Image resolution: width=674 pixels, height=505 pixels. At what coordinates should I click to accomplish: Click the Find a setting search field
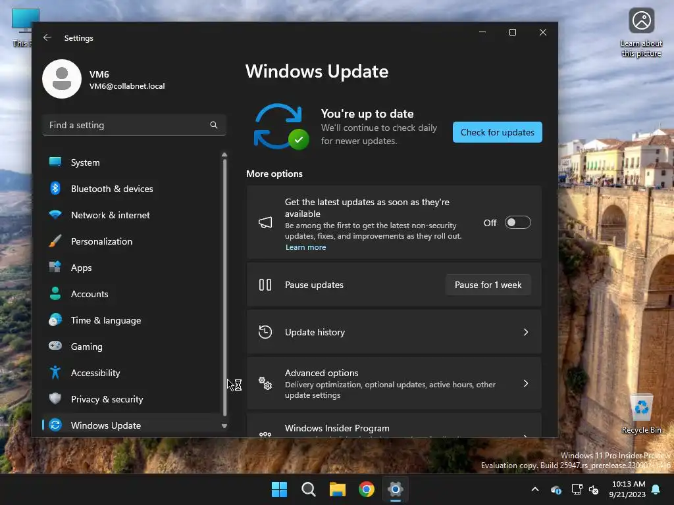point(134,125)
